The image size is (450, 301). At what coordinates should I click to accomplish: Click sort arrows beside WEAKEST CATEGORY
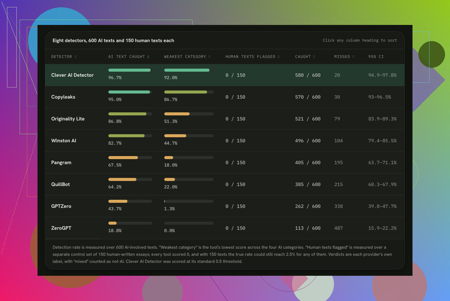point(209,57)
